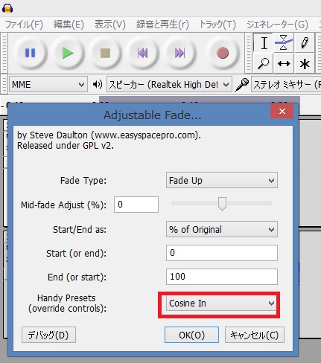This screenshot has height=363, width=321.
Task: Select the I-beam Selection tool
Action: [264, 42]
